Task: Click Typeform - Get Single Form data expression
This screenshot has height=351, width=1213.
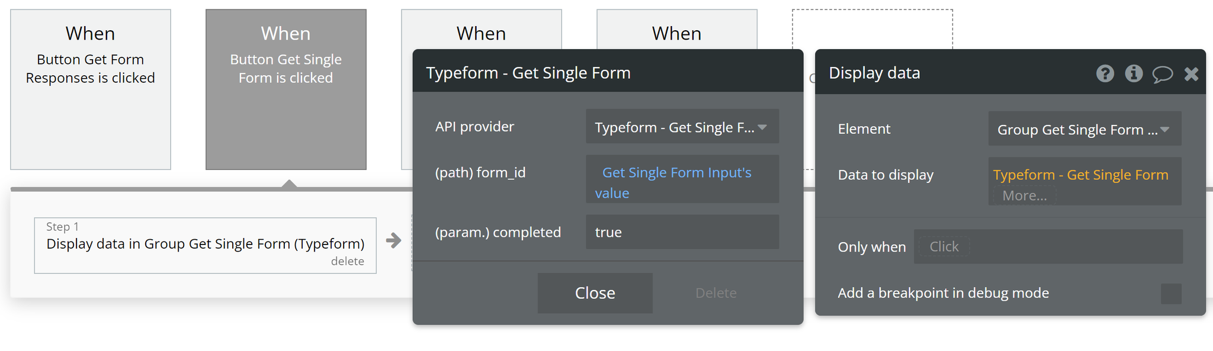Action: click(1080, 175)
